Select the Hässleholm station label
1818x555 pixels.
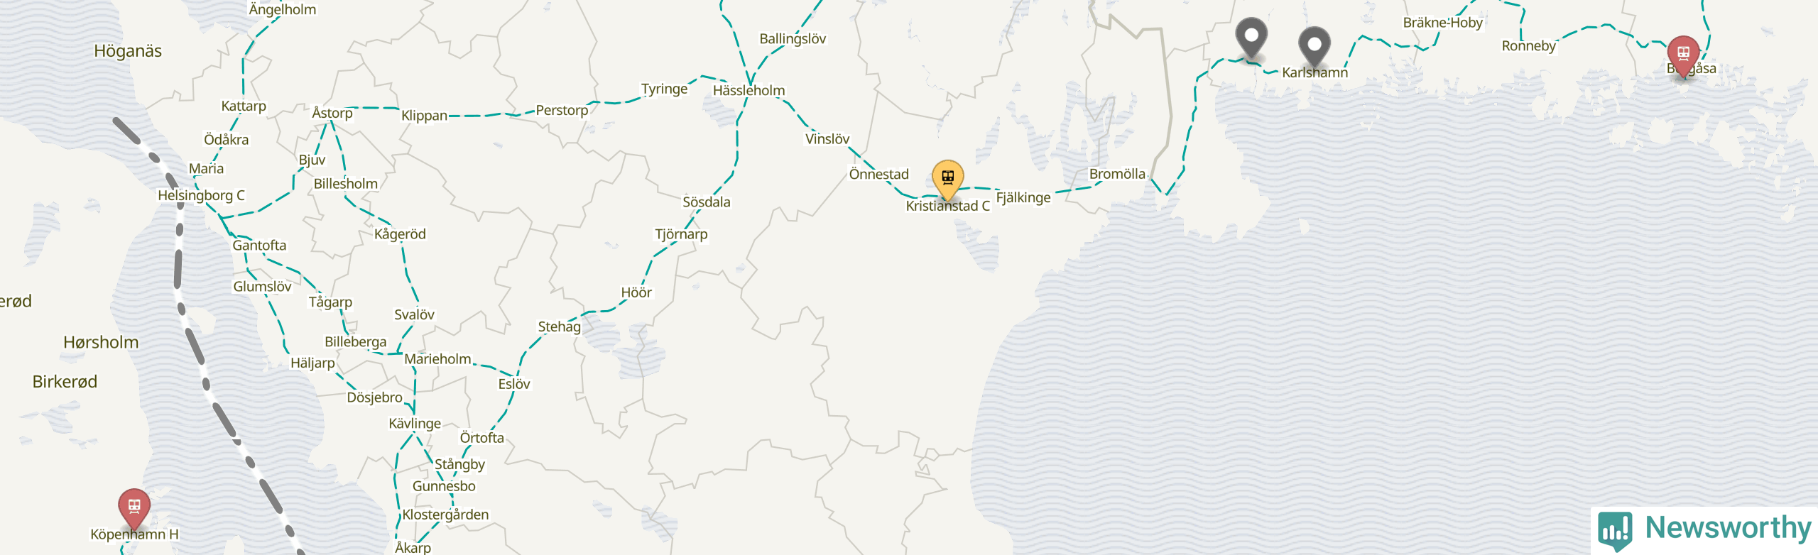[749, 90]
